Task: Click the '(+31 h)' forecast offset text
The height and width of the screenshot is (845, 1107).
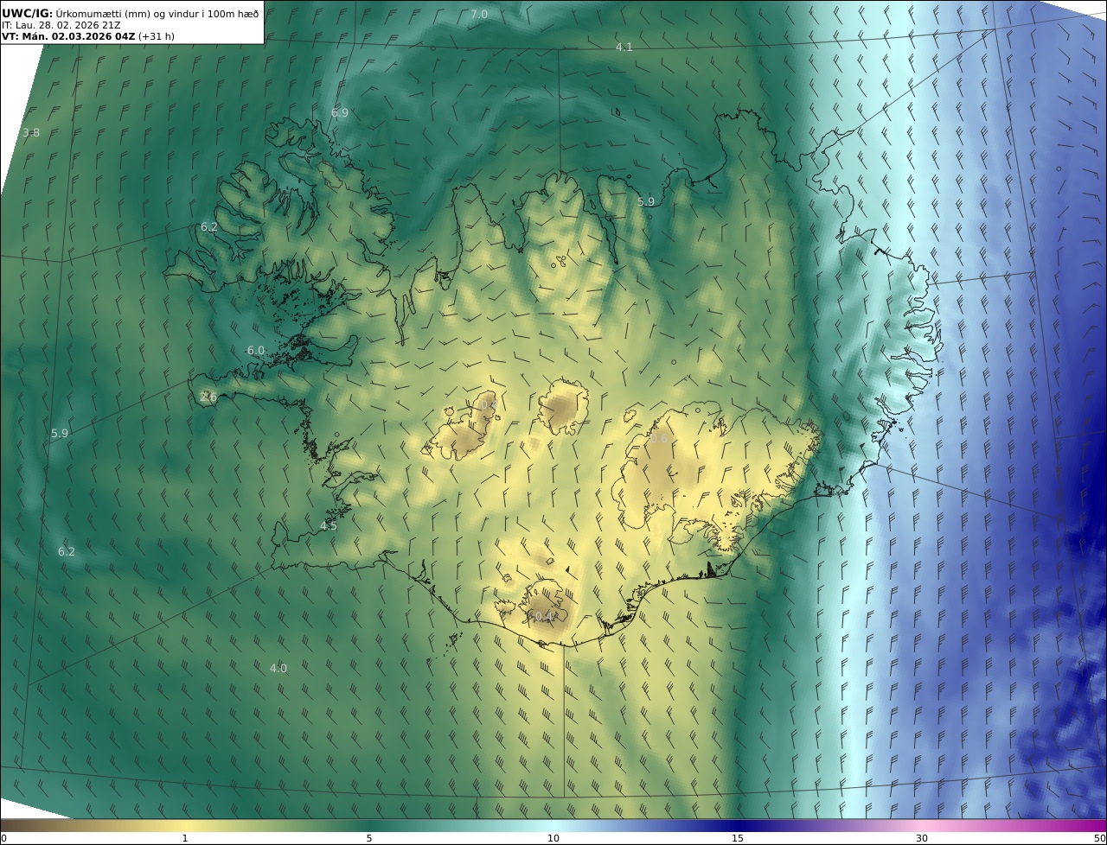Action: (x=157, y=36)
